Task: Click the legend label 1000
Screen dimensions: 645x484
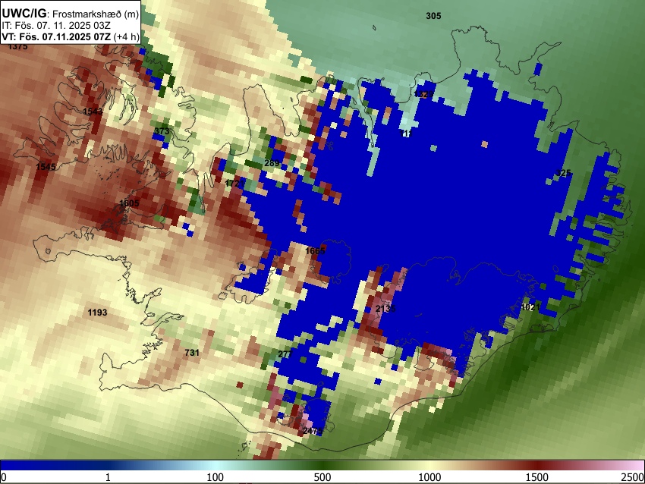Action: [x=429, y=477]
